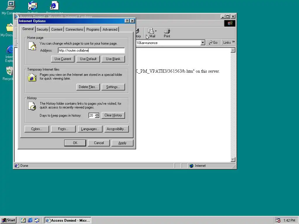Image resolution: width=299 pixels, height=224 pixels.
Task: Switch to the Security tab
Action: (x=42, y=29)
